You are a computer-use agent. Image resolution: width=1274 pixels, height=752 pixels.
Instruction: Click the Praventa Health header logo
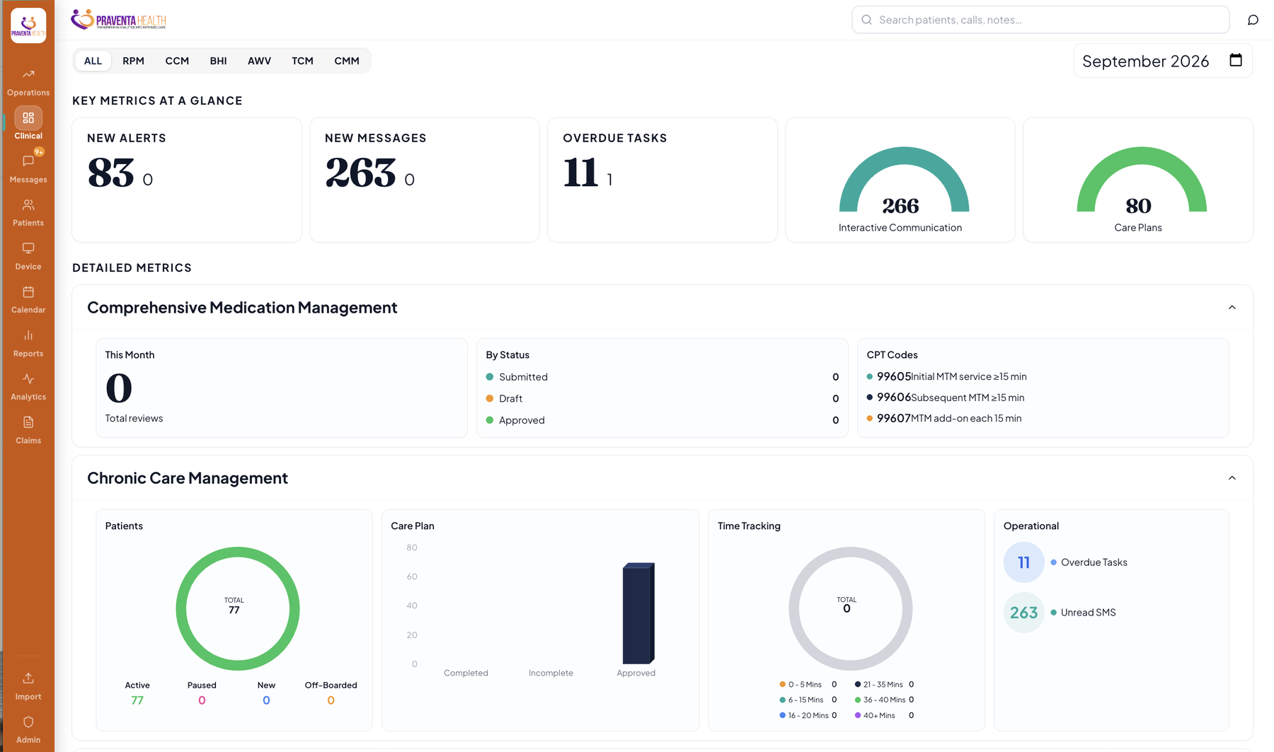[119, 20]
